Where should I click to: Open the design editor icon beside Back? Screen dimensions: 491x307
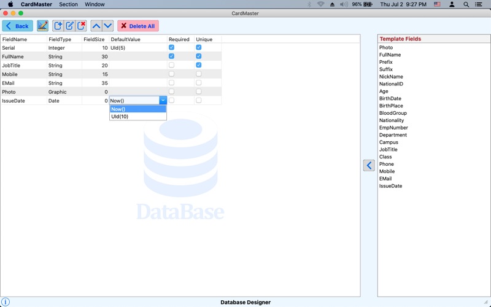coord(42,26)
